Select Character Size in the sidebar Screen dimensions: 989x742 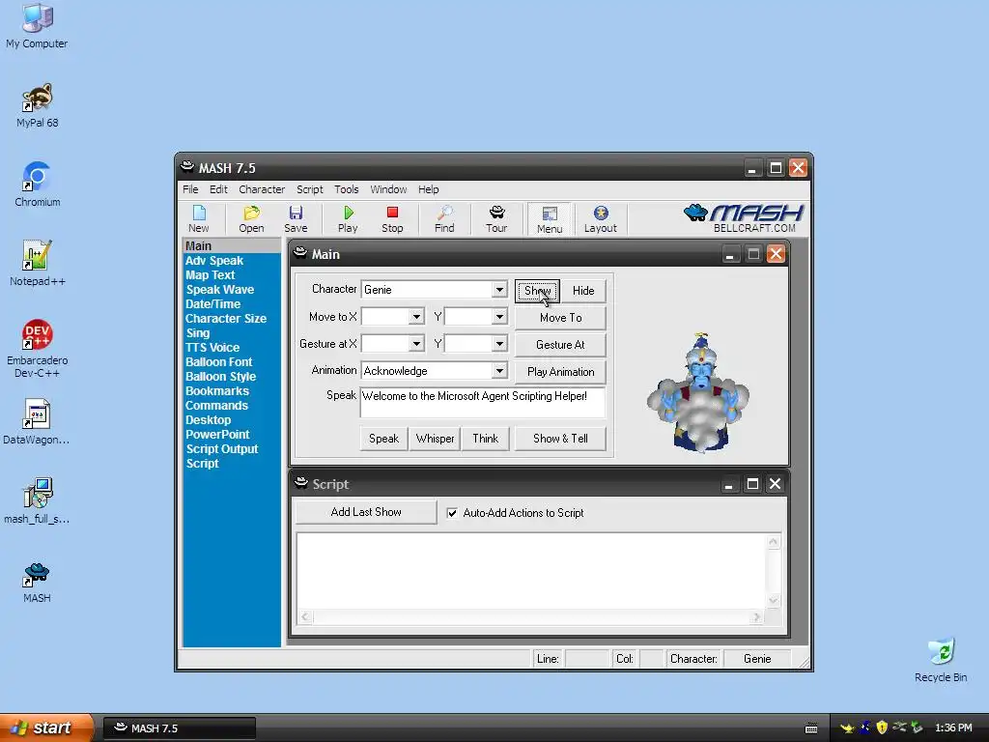click(226, 319)
